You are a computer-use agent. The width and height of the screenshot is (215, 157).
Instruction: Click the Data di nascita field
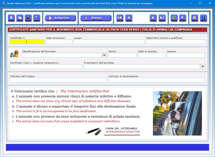[151, 55]
